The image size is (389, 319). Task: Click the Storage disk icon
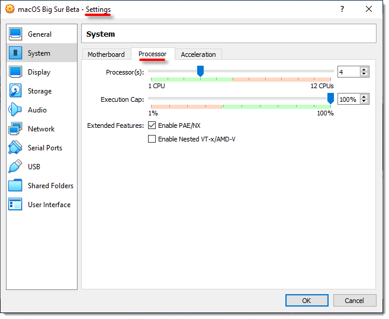15,91
